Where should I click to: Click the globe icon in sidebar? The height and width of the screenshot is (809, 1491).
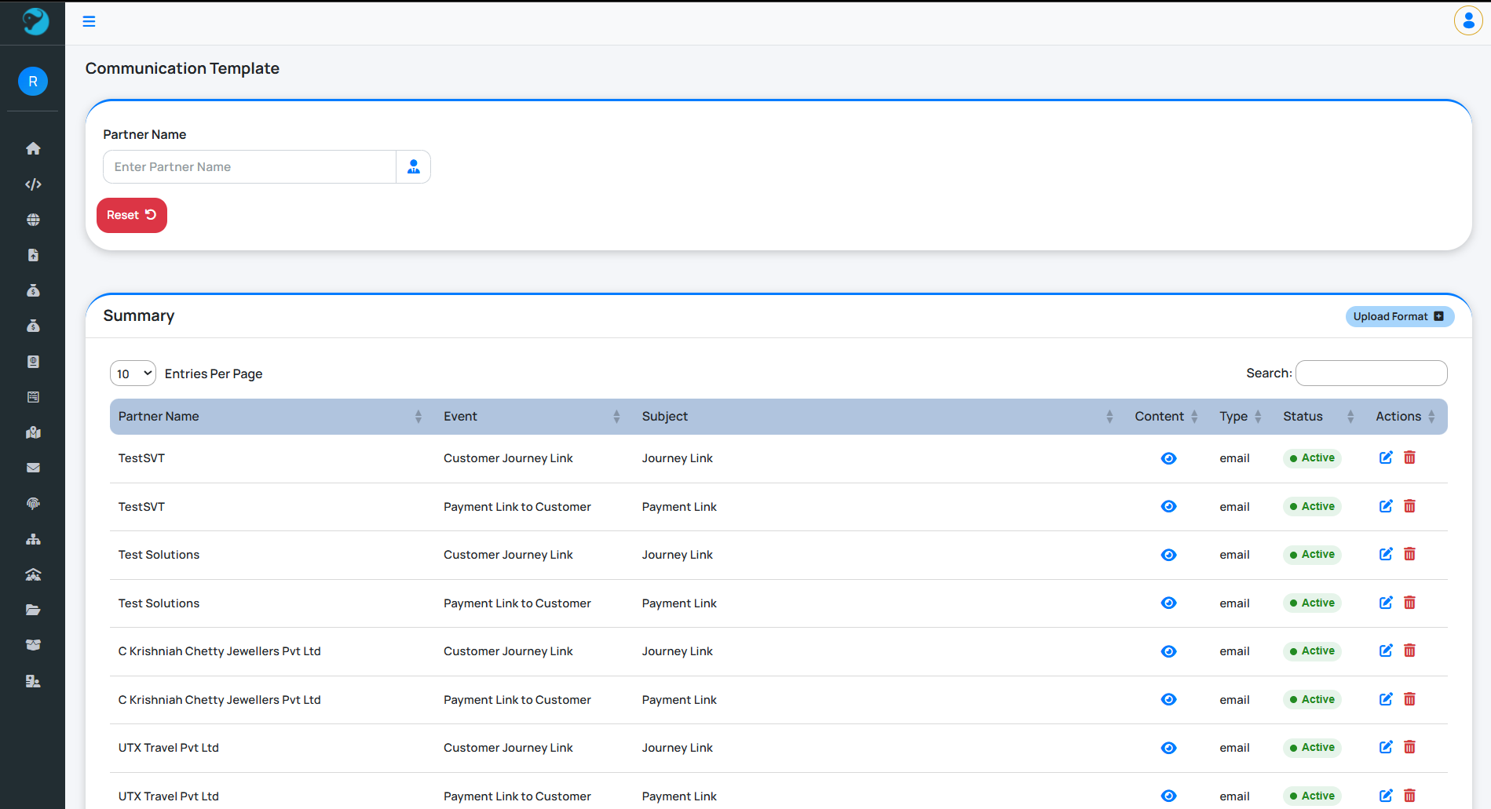coord(33,220)
